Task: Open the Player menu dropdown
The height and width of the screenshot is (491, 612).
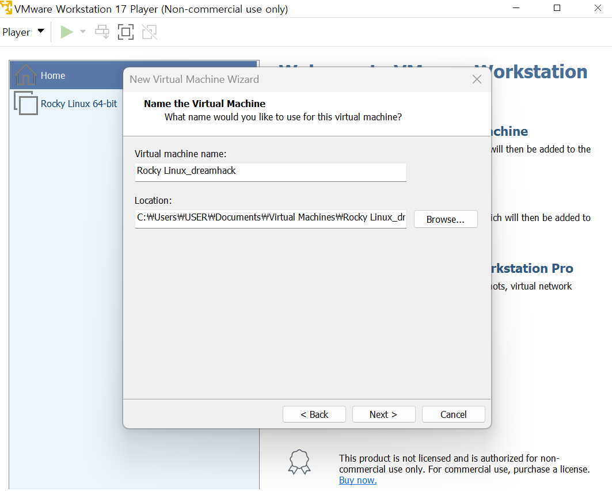Action: pos(23,32)
